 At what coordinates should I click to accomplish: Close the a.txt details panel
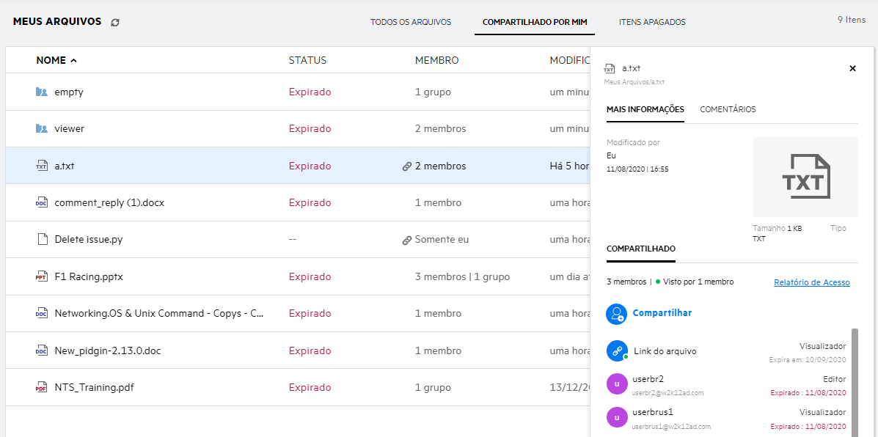[852, 68]
